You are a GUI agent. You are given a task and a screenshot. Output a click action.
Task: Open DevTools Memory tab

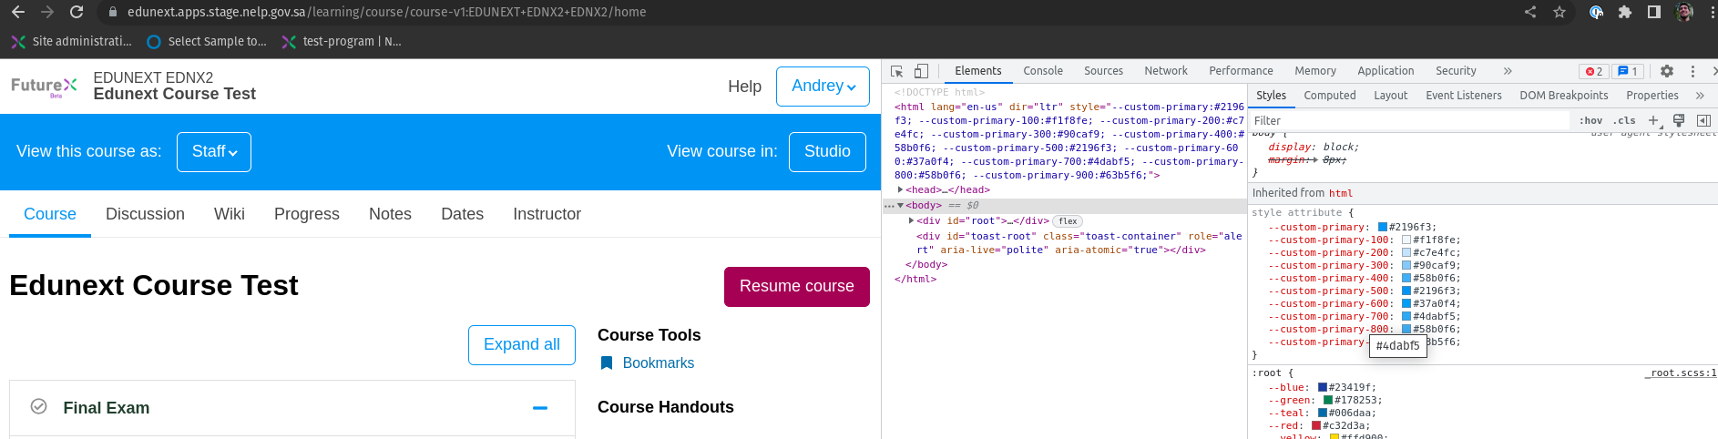pos(1315,71)
